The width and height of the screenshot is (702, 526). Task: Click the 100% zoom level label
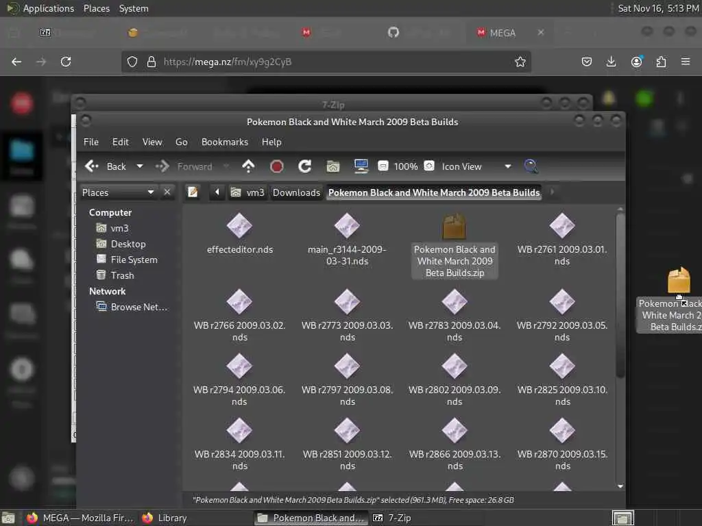406,166
